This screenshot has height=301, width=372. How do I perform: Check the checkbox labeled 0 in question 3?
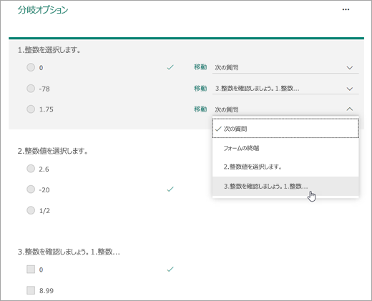[x=31, y=270]
